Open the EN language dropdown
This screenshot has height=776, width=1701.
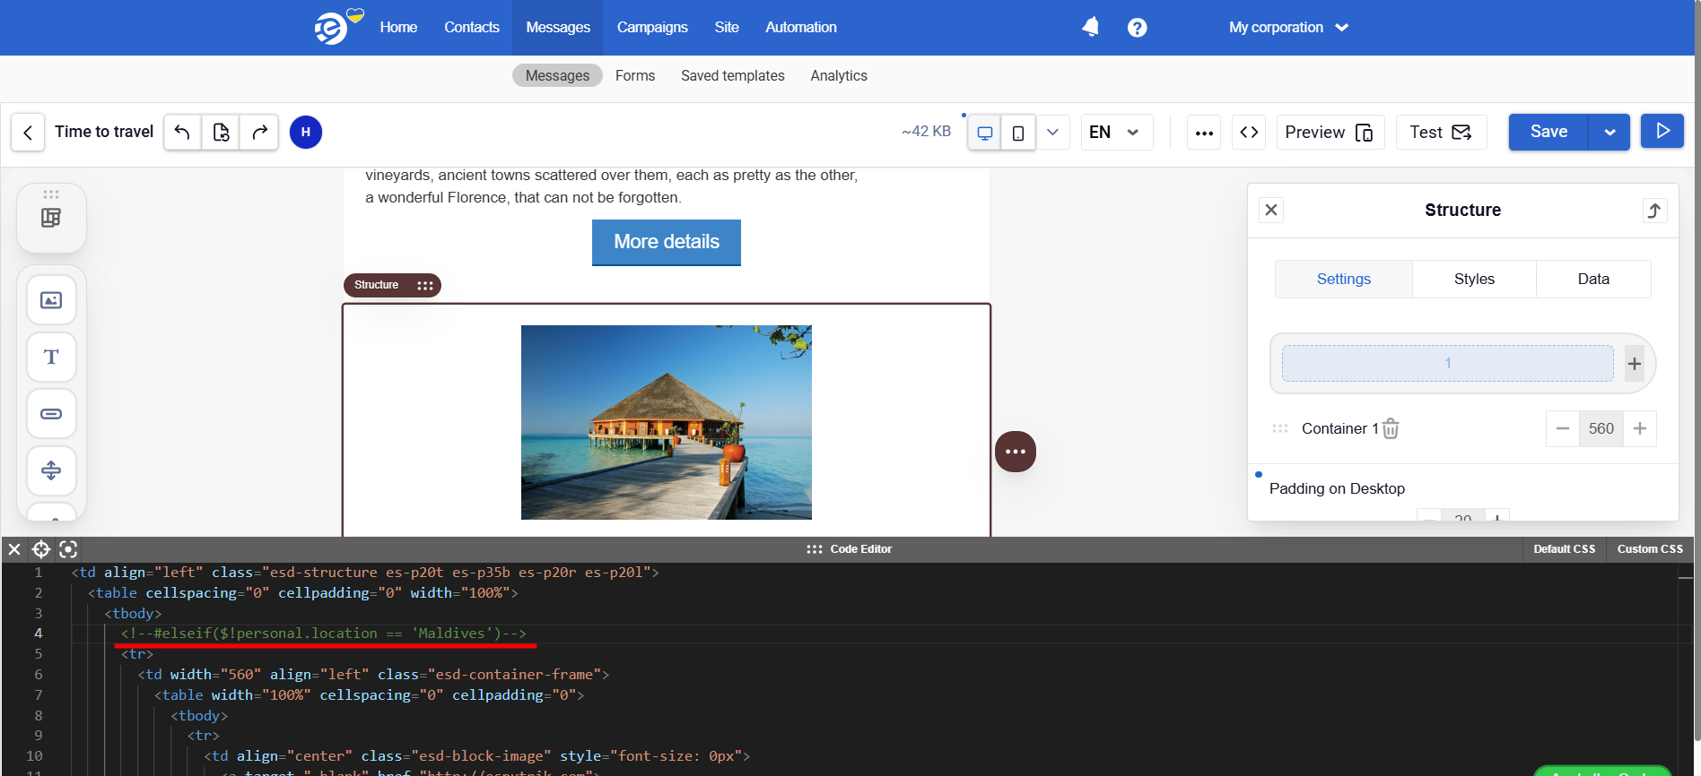click(x=1116, y=133)
